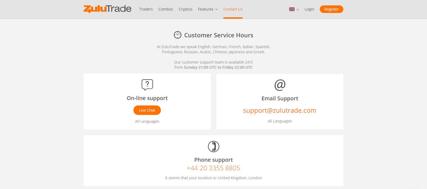Open the Features menu

tap(206, 9)
